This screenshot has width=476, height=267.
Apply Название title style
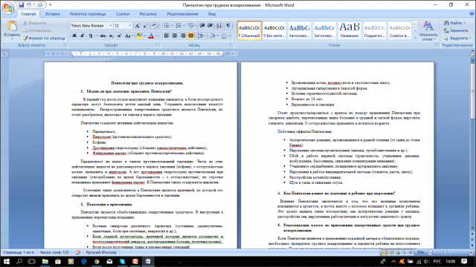coord(350,30)
